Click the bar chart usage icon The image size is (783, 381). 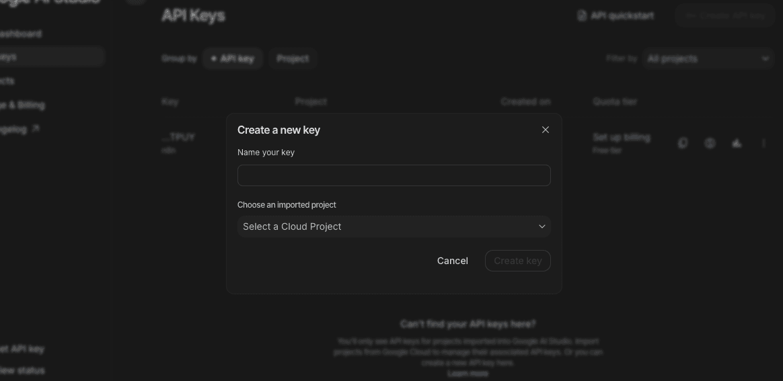coord(737,143)
